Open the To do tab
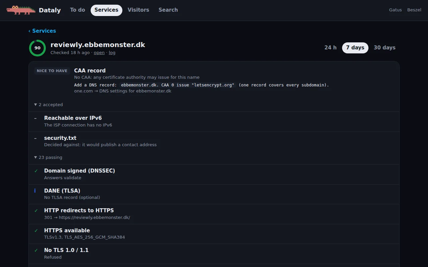This screenshot has height=267, width=428. click(78, 10)
